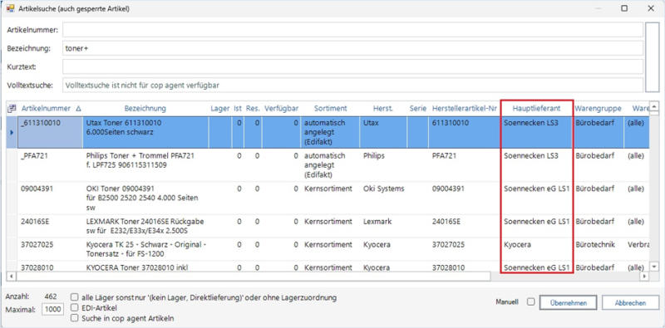Sort by the Hauptlieferant column header
The height and width of the screenshot is (328, 665).
pos(536,109)
